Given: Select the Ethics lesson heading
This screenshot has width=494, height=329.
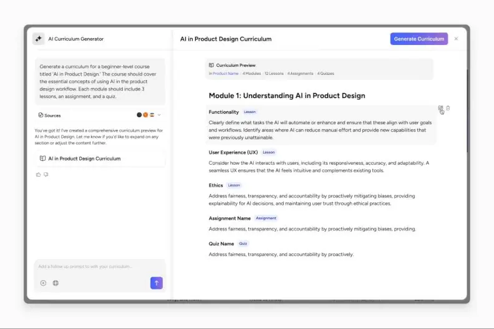Looking at the screenshot, I should pyautogui.click(x=215, y=185).
